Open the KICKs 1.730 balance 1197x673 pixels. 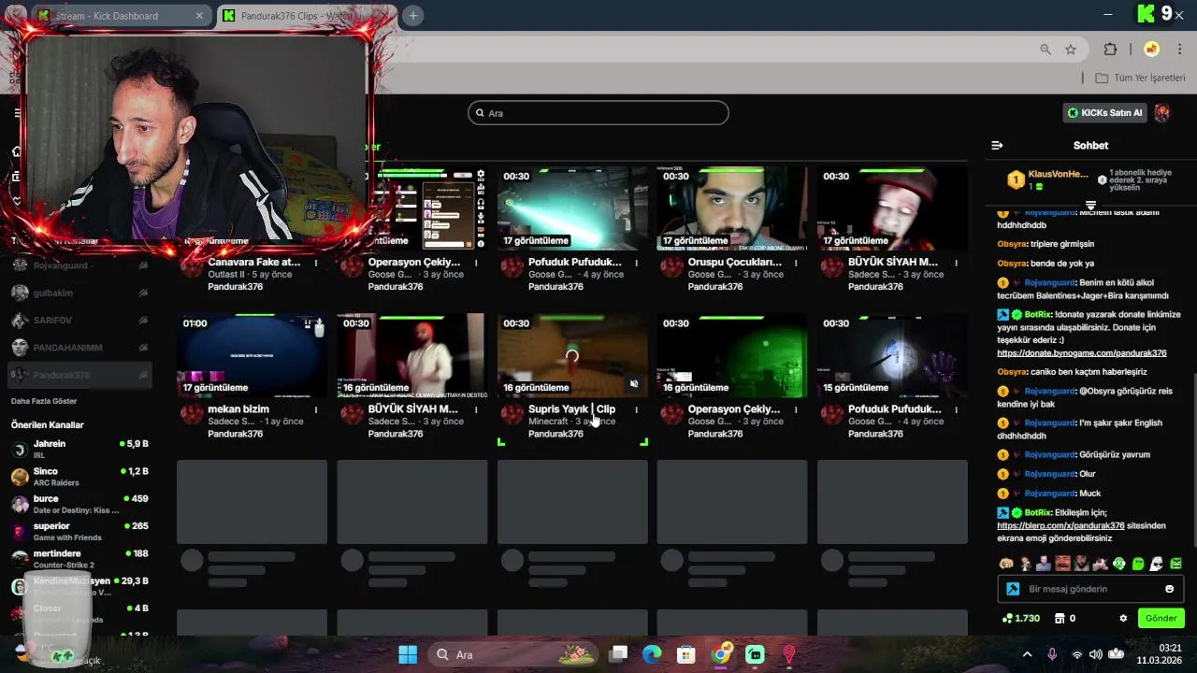[1020, 618]
